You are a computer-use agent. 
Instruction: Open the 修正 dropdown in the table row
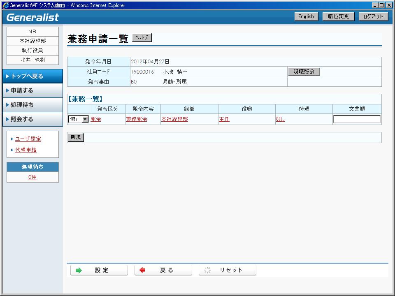click(x=85, y=119)
